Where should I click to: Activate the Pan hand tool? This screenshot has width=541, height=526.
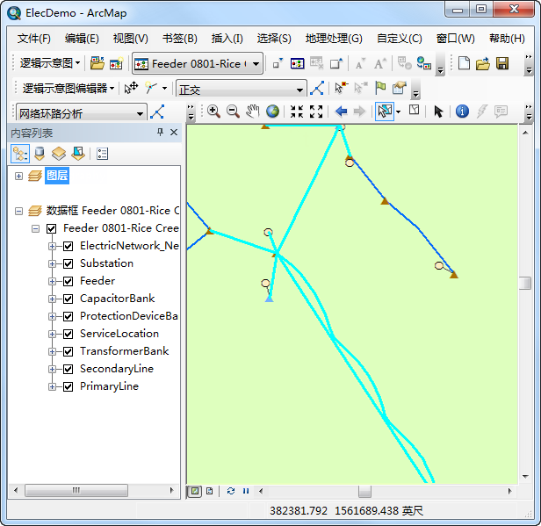click(x=253, y=112)
